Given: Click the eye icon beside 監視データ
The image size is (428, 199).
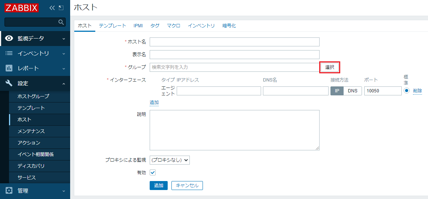Looking at the screenshot, I should coord(9,39).
